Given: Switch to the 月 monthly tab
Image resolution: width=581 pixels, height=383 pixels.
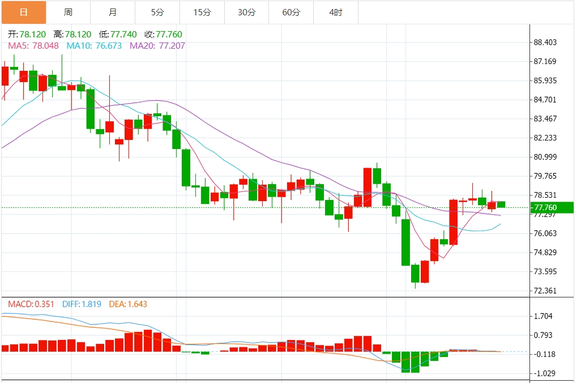Looking at the screenshot, I should [113, 12].
